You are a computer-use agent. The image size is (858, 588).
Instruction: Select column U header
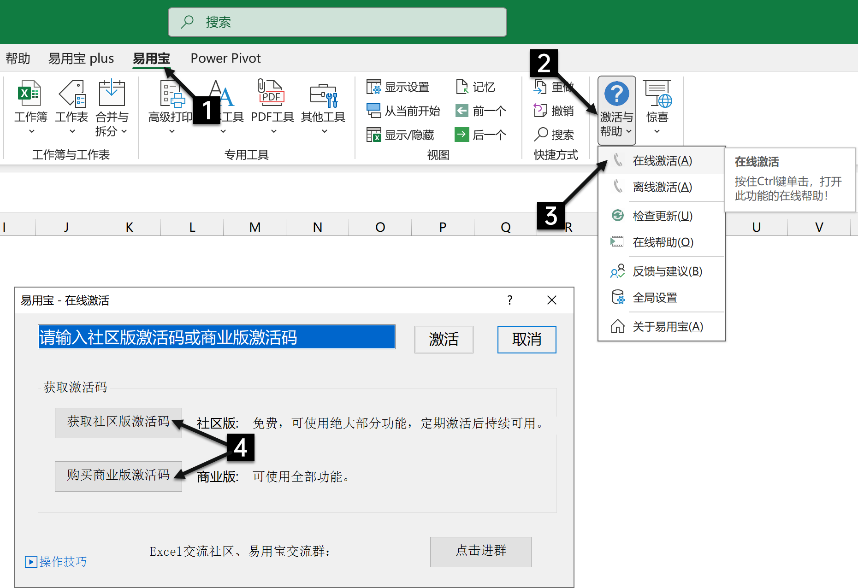pyautogui.click(x=757, y=227)
